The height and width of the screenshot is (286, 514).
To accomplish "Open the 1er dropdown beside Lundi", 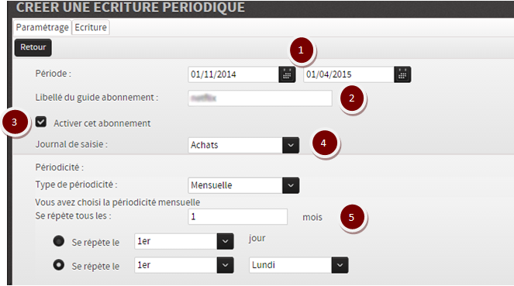I will 225,265.
